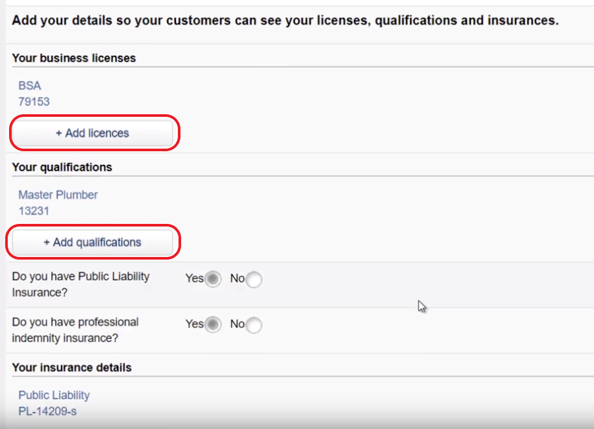Click policy number PL-14209-s

[47, 411]
